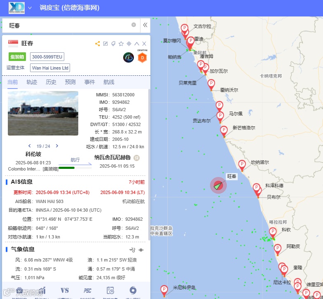Toggle the wind display icon in 气象信息

pos(132,250)
